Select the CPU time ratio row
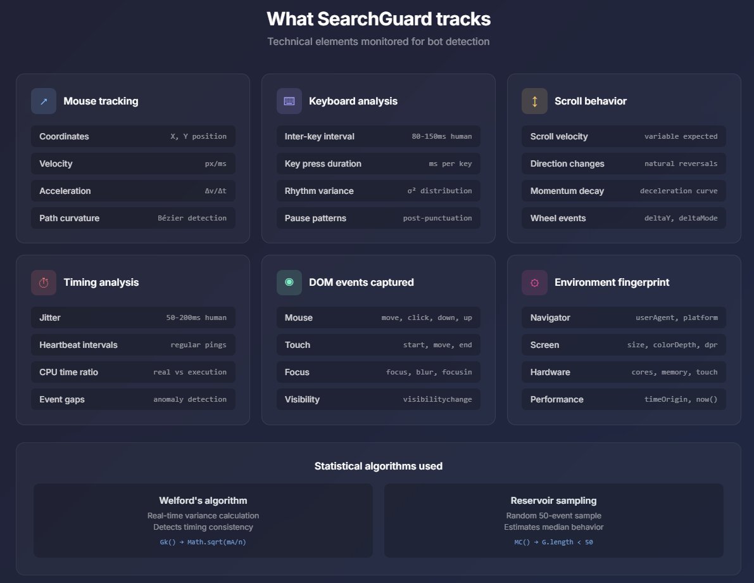This screenshot has width=754, height=583. point(133,372)
